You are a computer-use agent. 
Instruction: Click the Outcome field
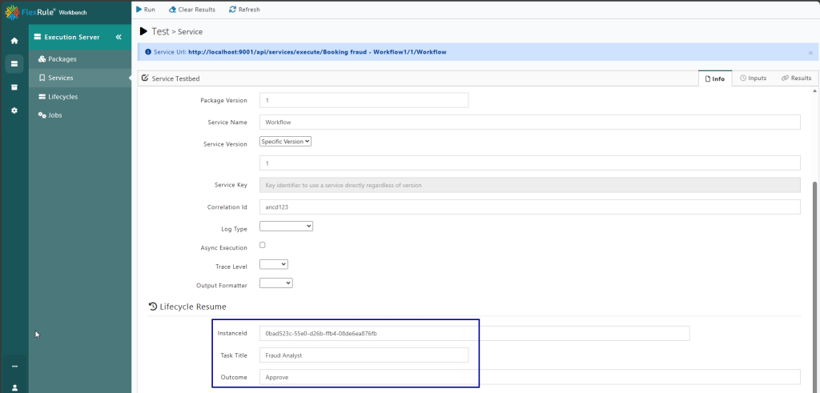coord(530,377)
